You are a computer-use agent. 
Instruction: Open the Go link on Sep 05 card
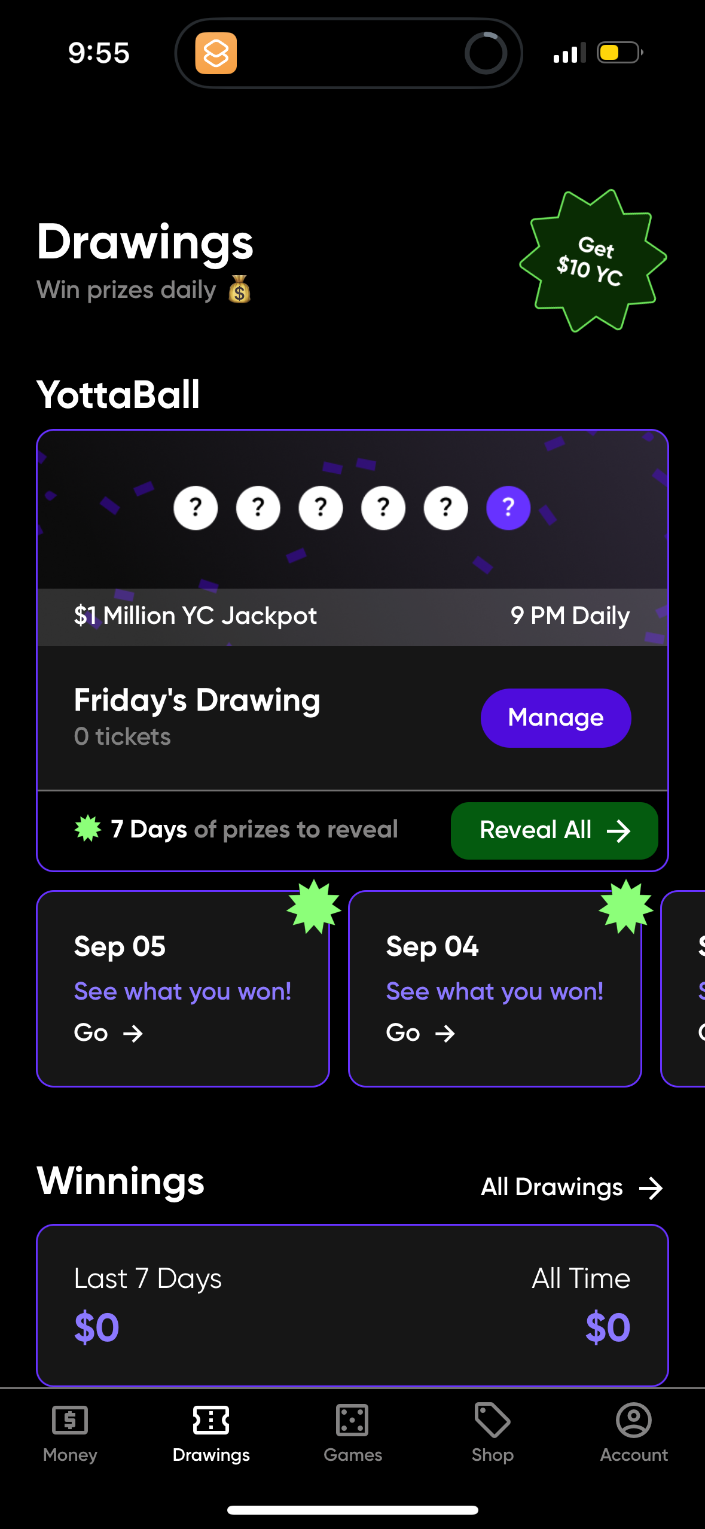point(107,1032)
